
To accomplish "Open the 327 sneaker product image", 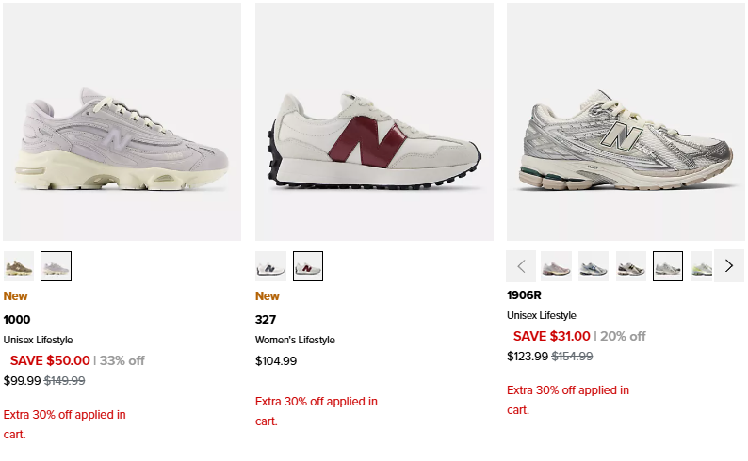I will coord(373,122).
